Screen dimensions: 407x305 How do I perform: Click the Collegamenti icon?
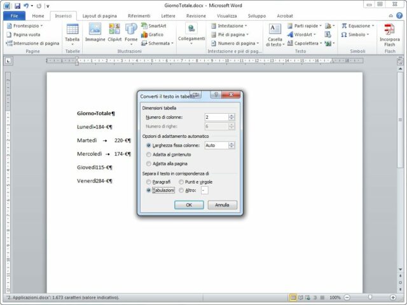pos(191,33)
